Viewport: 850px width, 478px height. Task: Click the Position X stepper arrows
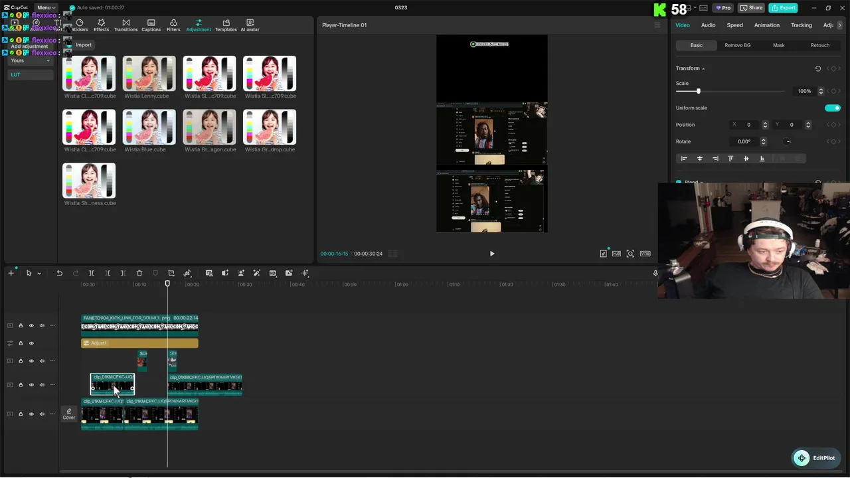(x=765, y=125)
